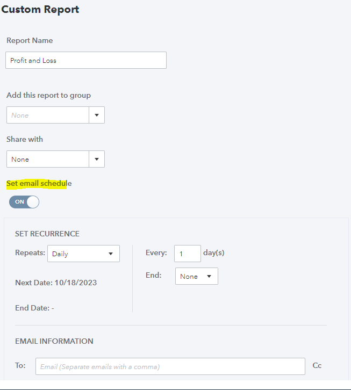Click the Every day(s) interval field

[x=188, y=253]
